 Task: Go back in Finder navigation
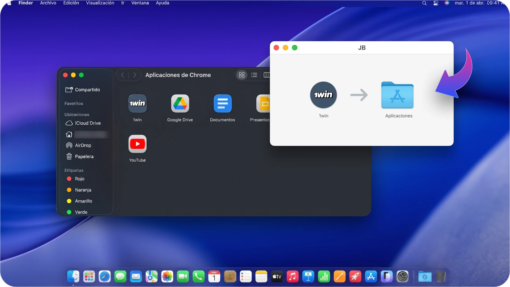click(x=122, y=75)
